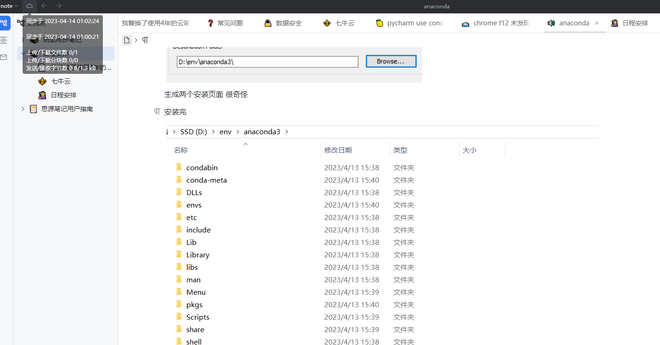Close the anaconda tab

point(597,23)
